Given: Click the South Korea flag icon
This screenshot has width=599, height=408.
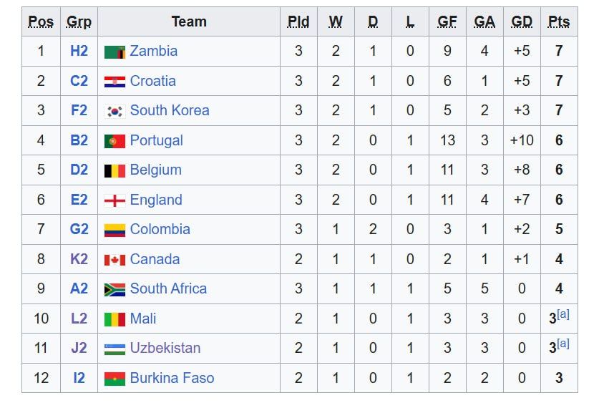Looking at the screenshot, I should pos(115,112).
